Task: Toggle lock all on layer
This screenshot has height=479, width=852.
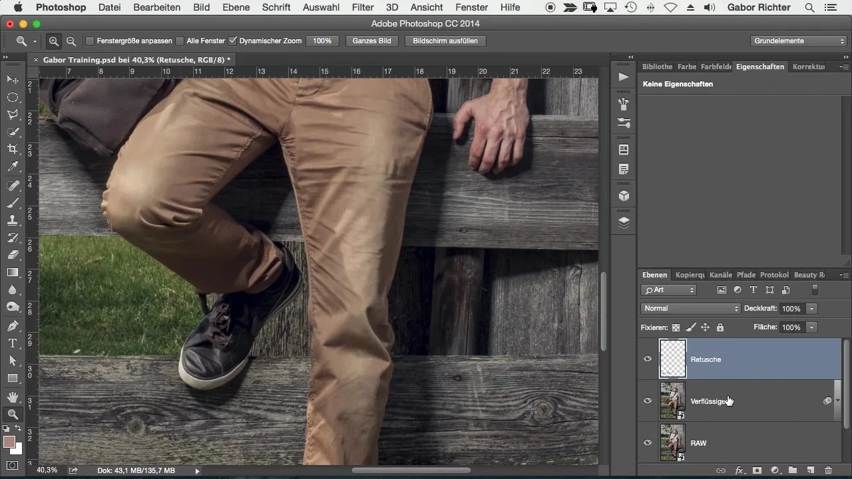Action: tap(720, 327)
